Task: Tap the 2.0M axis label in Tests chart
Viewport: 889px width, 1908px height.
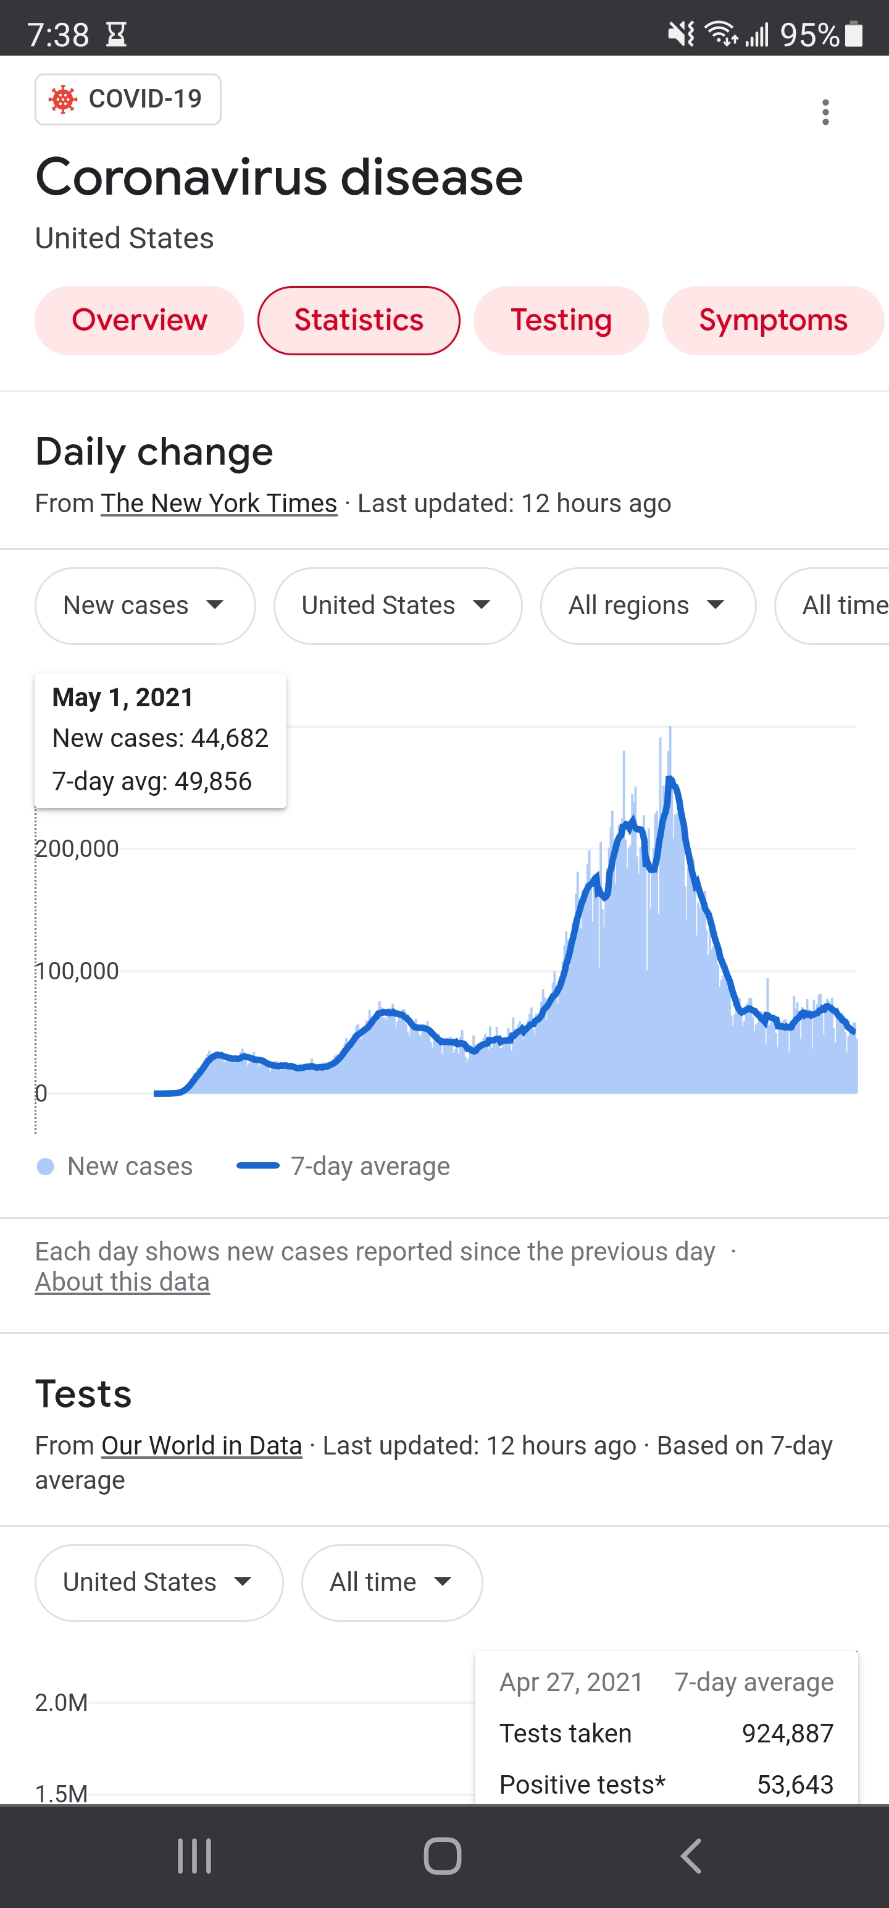Action: coord(61,1703)
